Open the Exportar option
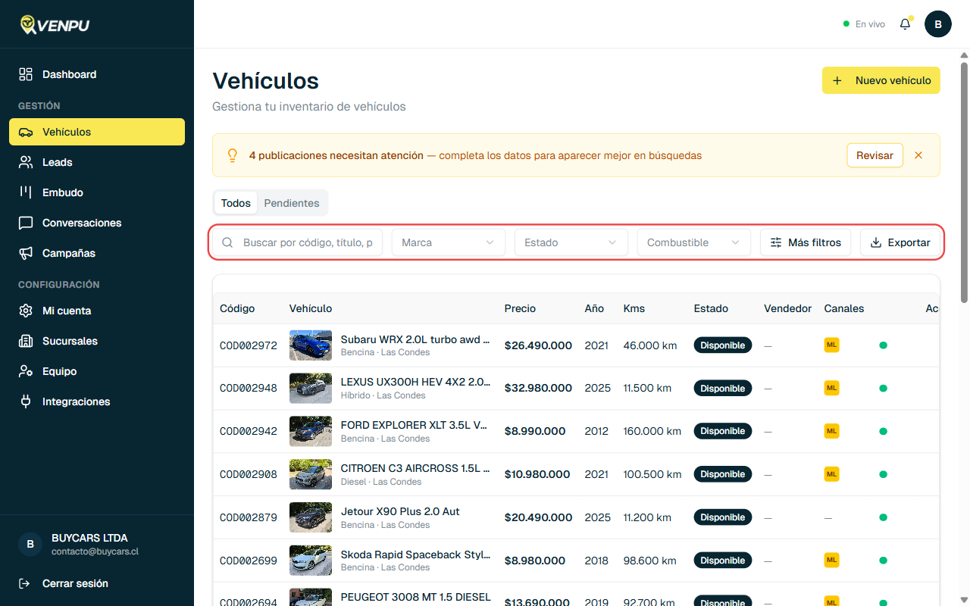 click(x=901, y=242)
